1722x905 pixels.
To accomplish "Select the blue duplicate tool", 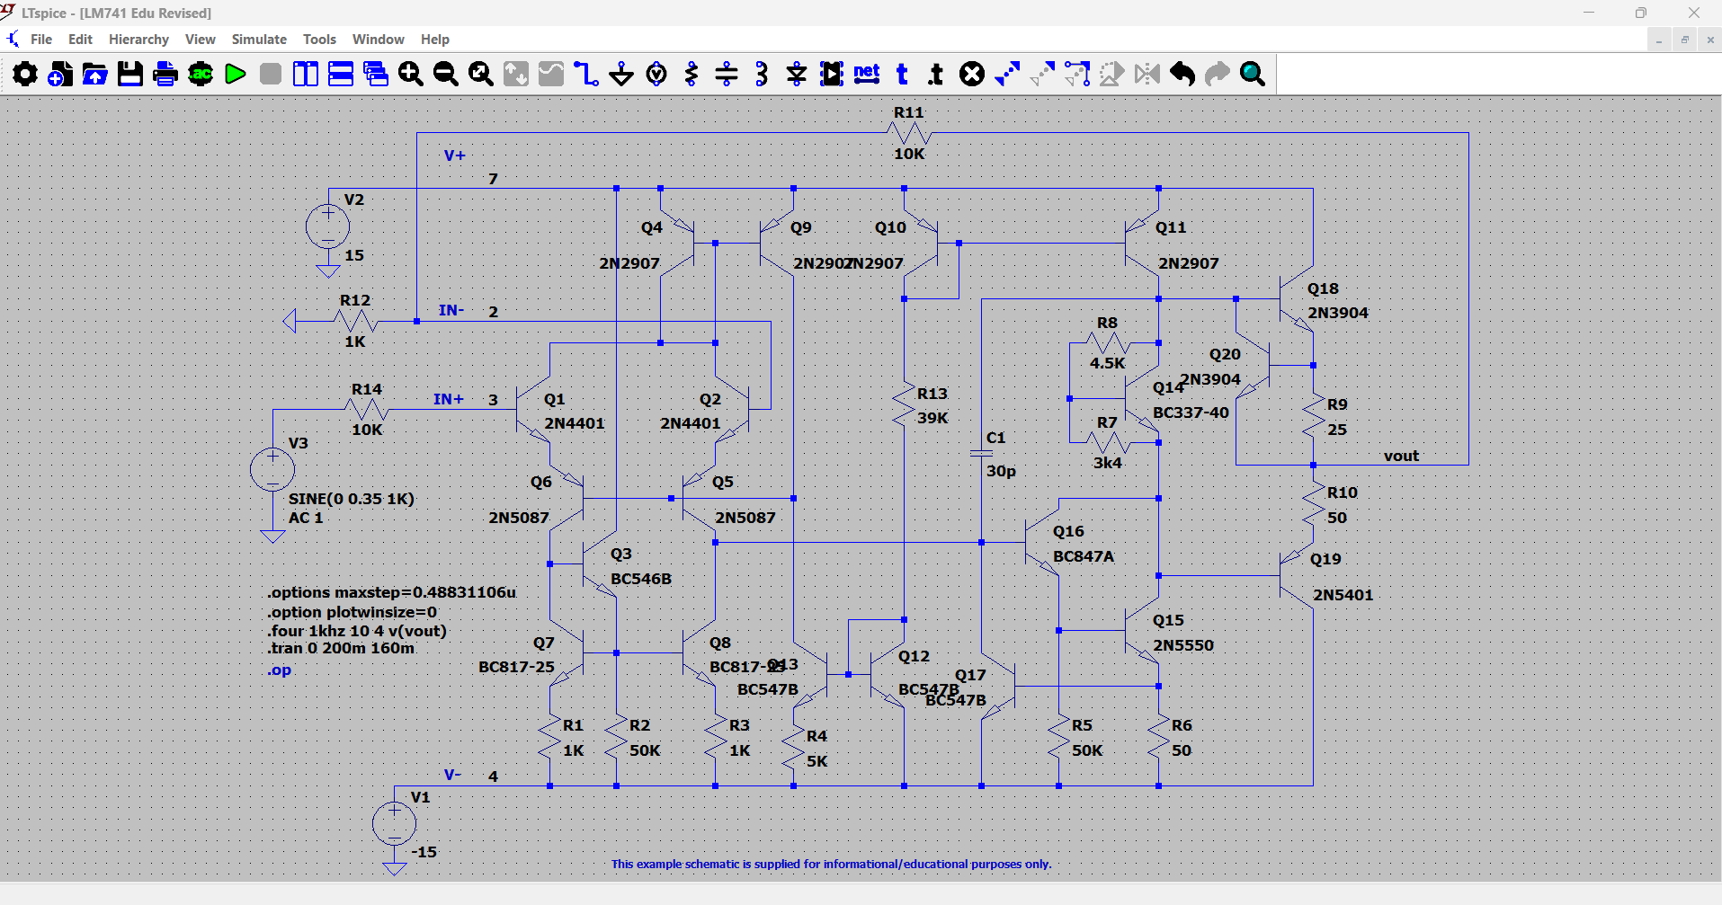I will pyautogui.click(x=1007, y=74).
